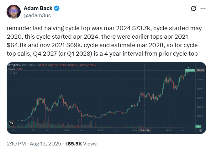The height and width of the screenshot is (153, 211).
Task: Open the BTC/USD chart image
Action: (x=106, y=98)
